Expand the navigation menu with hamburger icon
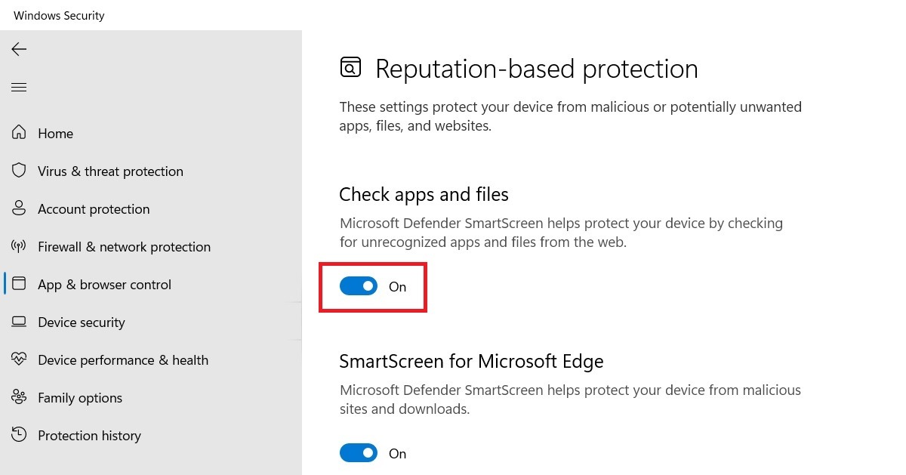The image size is (906, 475). coord(19,87)
